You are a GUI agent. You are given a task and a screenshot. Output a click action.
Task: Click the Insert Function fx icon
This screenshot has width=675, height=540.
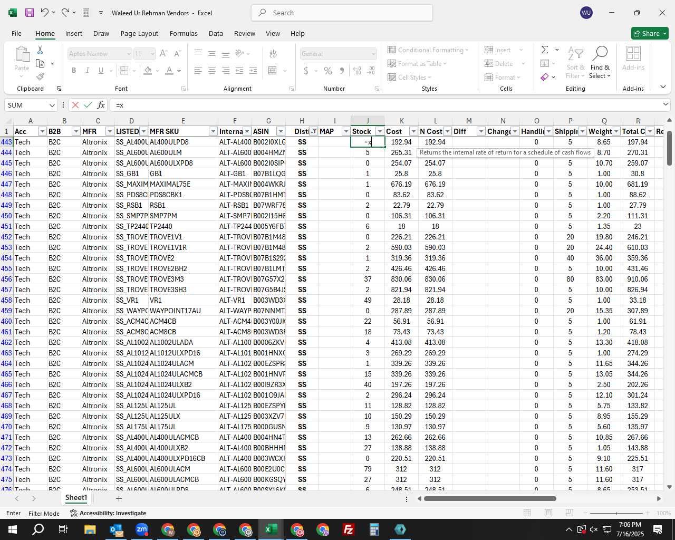point(101,105)
